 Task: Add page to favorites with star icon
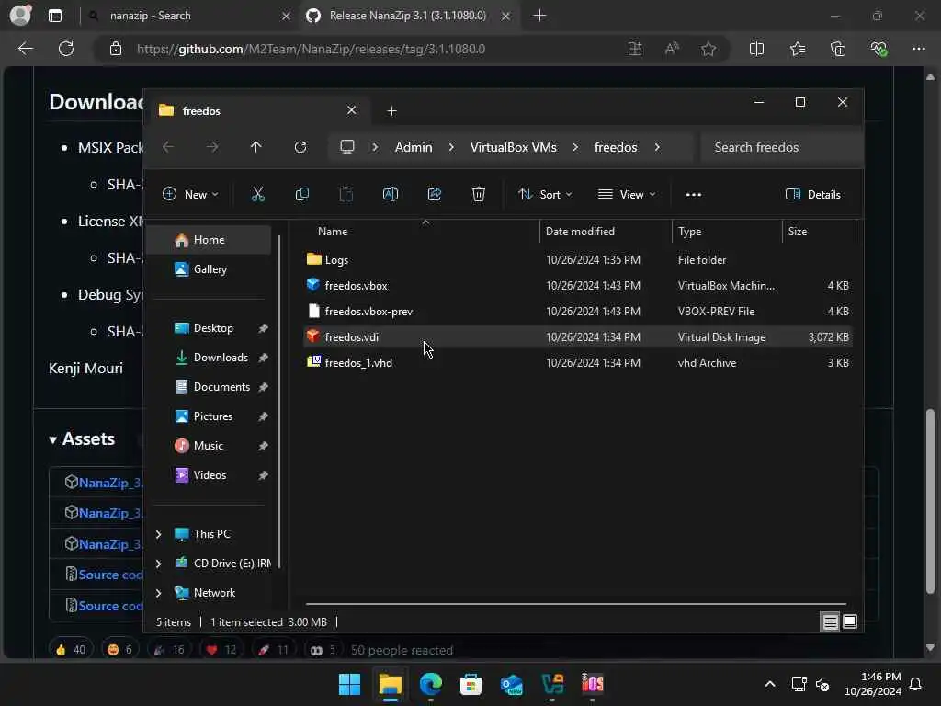[x=709, y=49]
